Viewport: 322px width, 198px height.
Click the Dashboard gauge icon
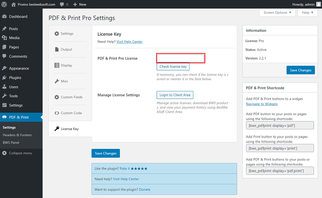click(4, 16)
